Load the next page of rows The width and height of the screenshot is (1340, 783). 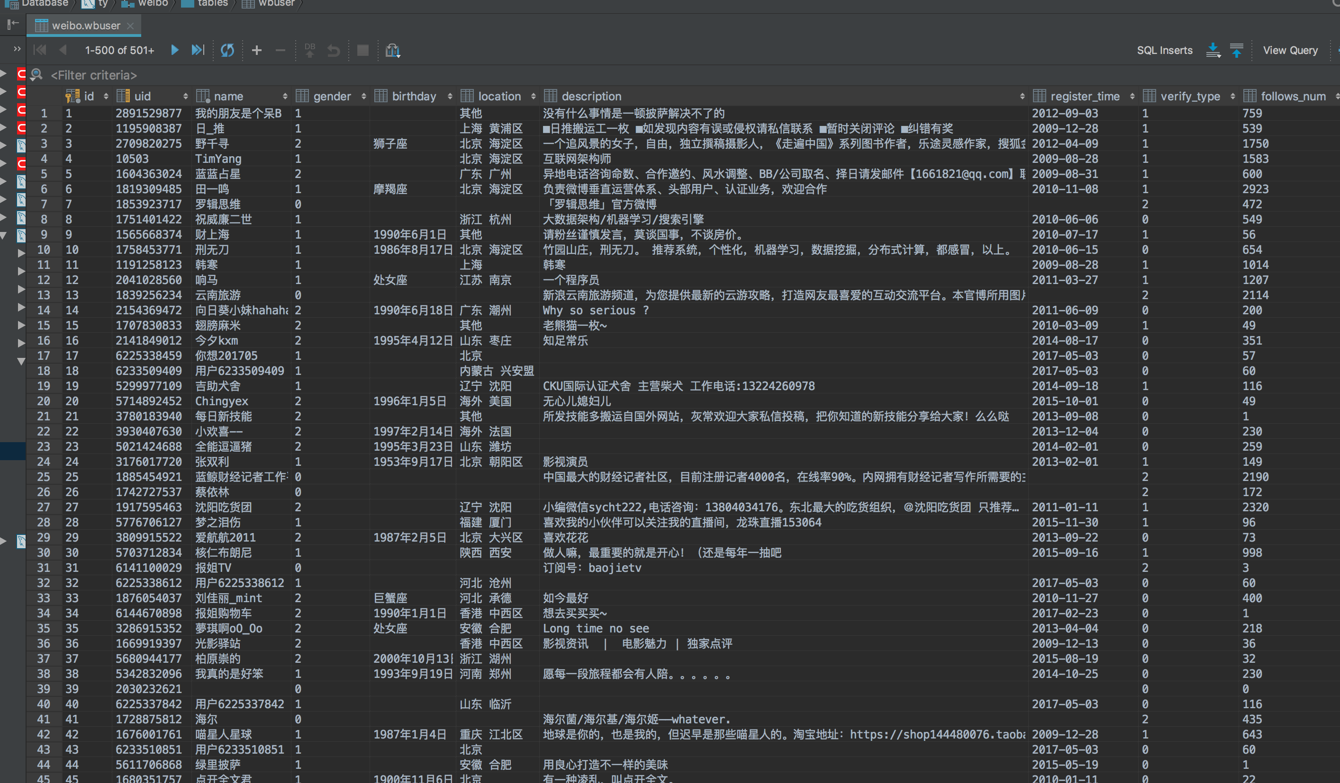(x=174, y=50)
